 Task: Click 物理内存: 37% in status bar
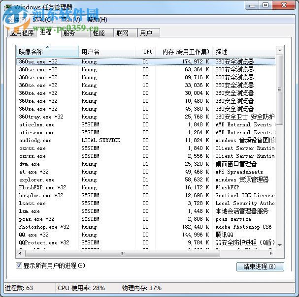142,288
